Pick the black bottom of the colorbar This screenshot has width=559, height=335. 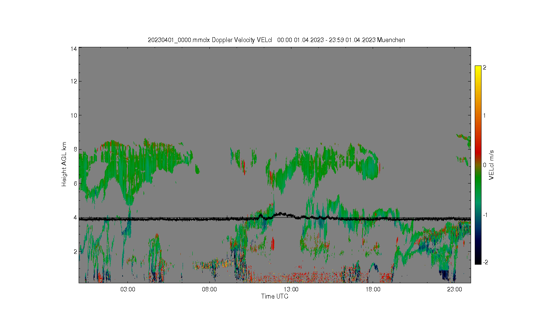(x=478, y=261)
